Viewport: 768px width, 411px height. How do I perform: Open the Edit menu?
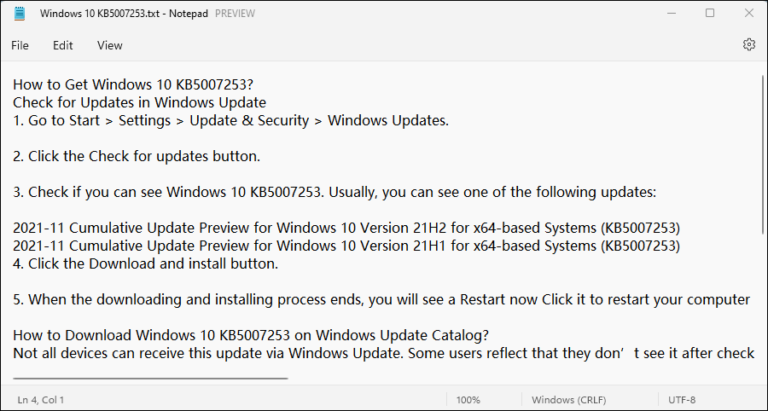click(63, 45)
